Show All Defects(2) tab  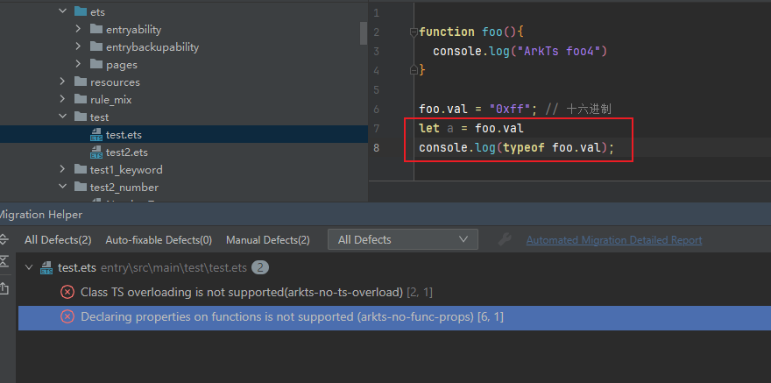click(58, 240)
